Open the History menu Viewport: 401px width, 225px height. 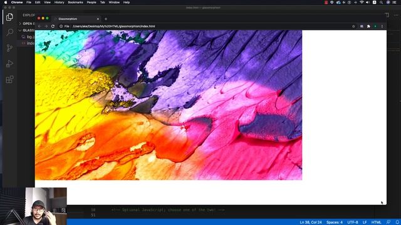[59, 2]
